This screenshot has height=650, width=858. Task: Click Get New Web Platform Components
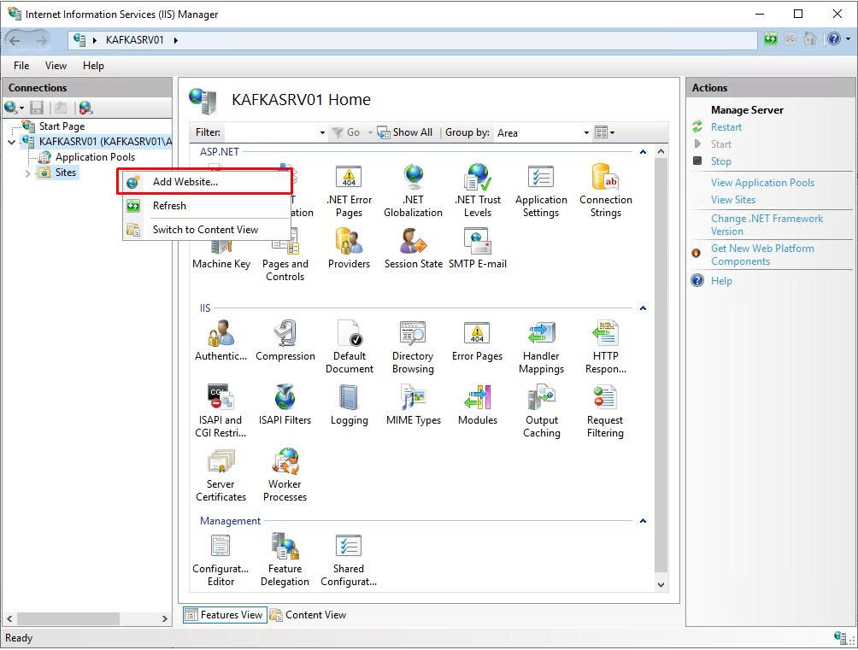point(762,255)
